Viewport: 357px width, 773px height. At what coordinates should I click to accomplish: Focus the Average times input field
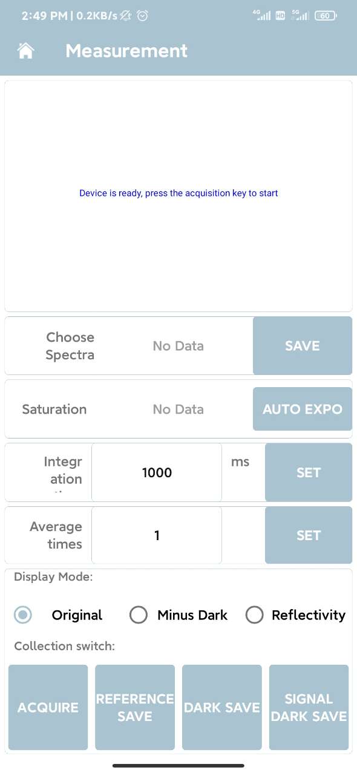[x=157, y=535]
